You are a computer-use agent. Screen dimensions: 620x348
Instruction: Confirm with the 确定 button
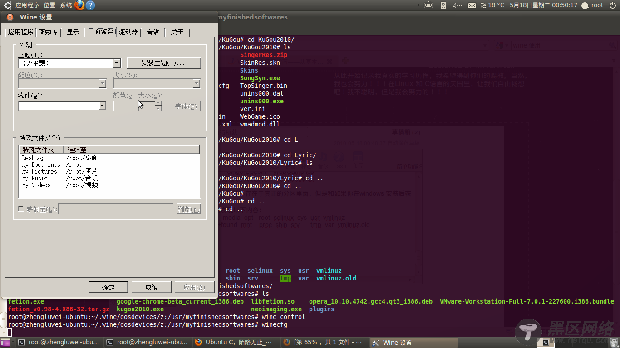108,287
